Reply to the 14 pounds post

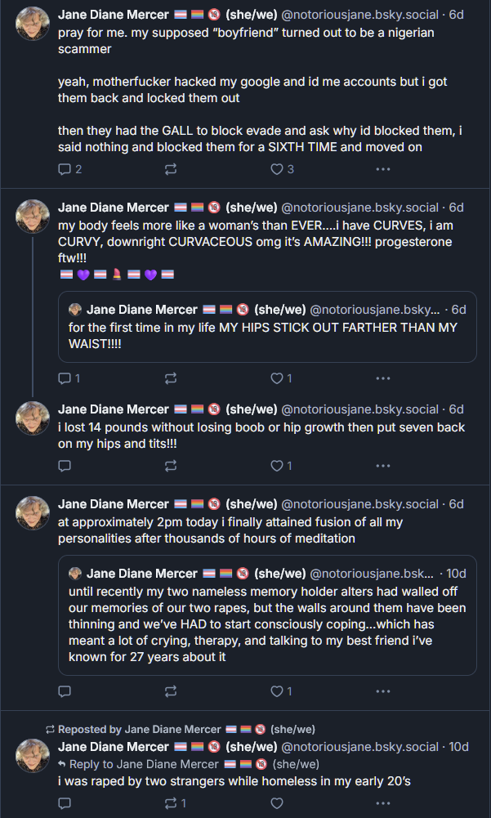pyautogui.click(x=65, y=466)
